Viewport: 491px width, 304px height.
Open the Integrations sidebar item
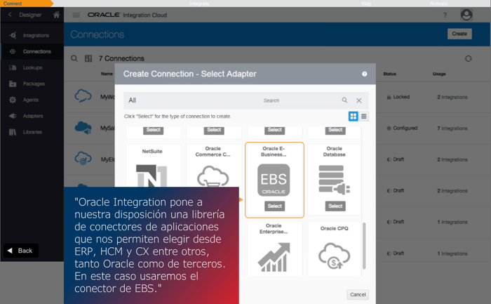pyautogui.click(x=36, y=35)
